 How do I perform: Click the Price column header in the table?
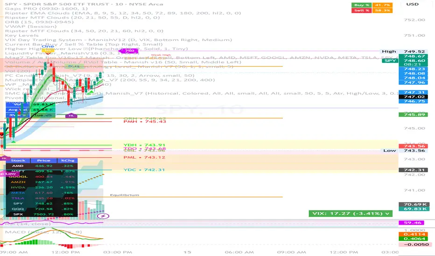coord(44,161)
